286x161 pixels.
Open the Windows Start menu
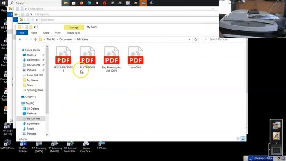(x=4, y=3)
